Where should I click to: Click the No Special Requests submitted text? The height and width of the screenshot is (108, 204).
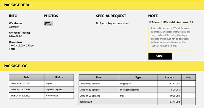112,23
